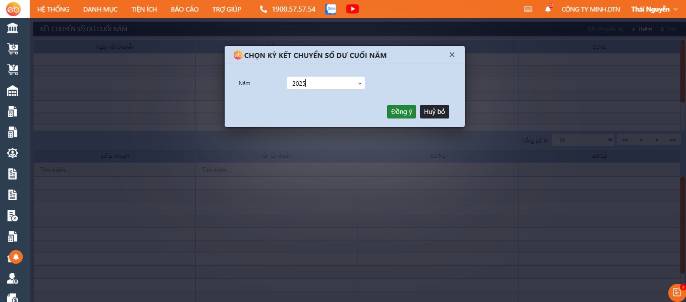Open the YouTube channel icon

(x=352, y=9)
